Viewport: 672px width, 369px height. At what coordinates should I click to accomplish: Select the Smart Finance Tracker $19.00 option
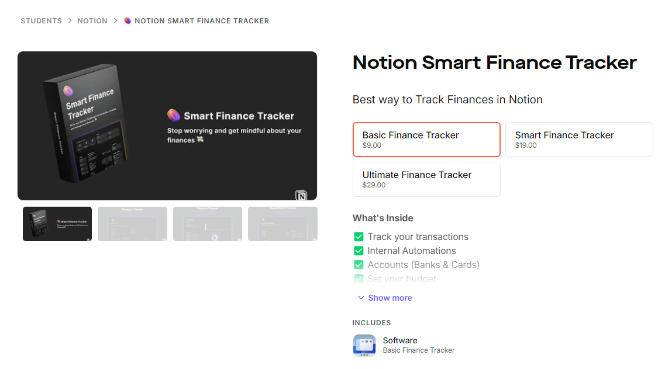(579, 140)
